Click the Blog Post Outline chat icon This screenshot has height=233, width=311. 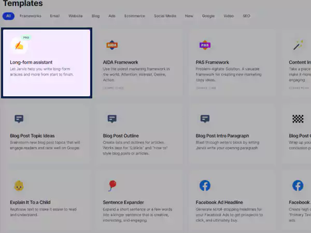click(111, 119)
